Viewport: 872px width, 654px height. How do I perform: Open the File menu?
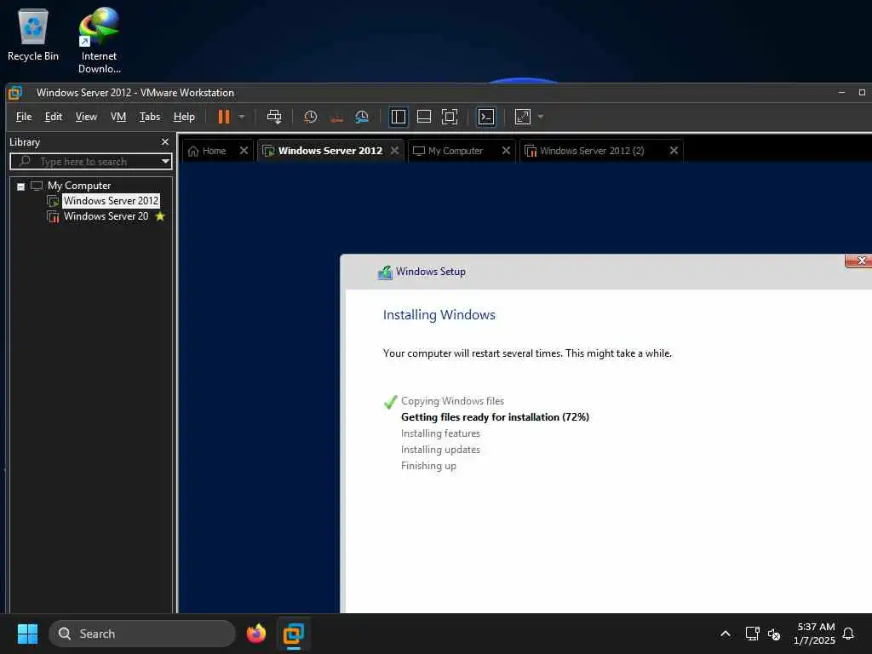24,117
